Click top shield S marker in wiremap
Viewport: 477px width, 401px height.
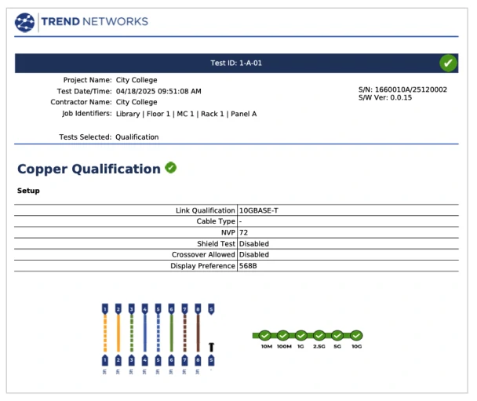click(211, 309)
